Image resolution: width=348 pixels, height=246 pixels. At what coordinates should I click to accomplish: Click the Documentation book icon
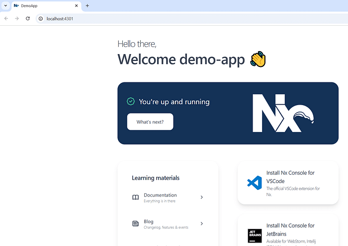coord(136,197)
